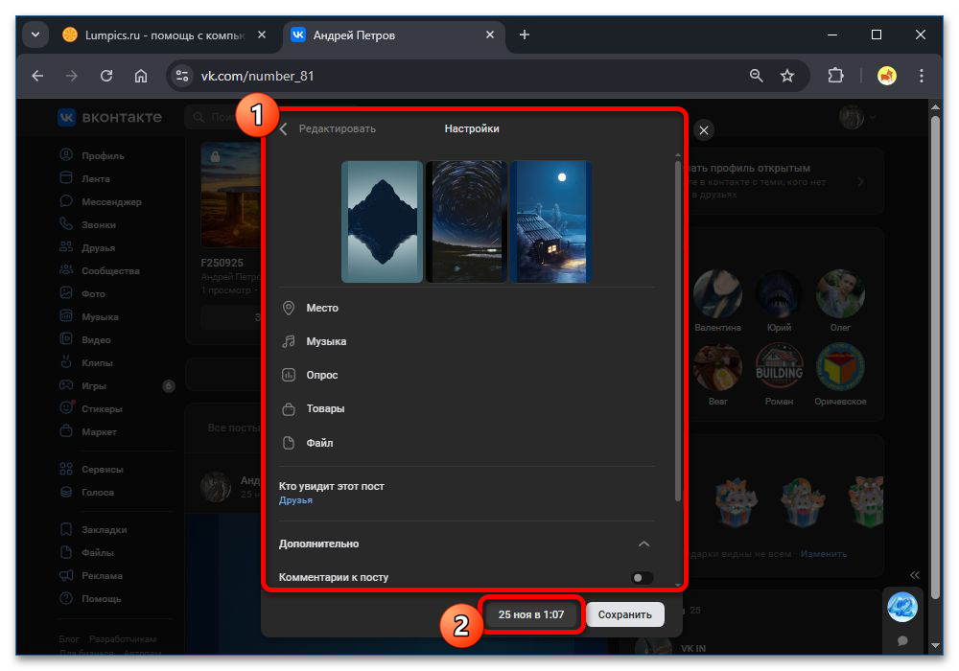
Task: Go back to Редактировать
Action: click(x=328, y=129)
